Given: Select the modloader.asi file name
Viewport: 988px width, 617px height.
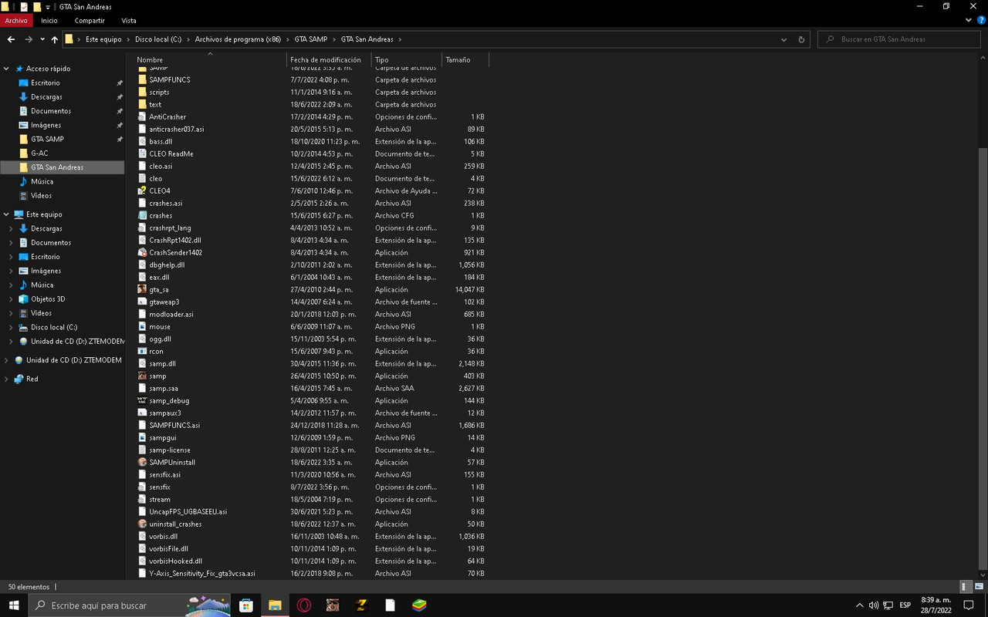Looking at the screenshot, I should pyautogui.click(x=171, y=314).
